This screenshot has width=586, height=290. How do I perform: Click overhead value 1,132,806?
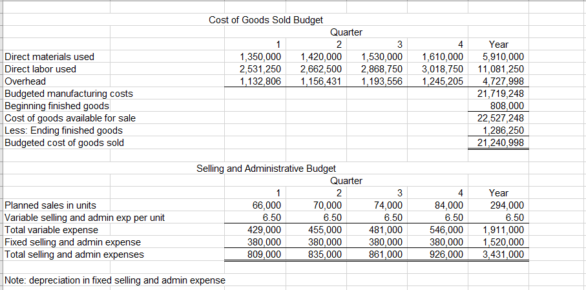[x=260, y=81]
